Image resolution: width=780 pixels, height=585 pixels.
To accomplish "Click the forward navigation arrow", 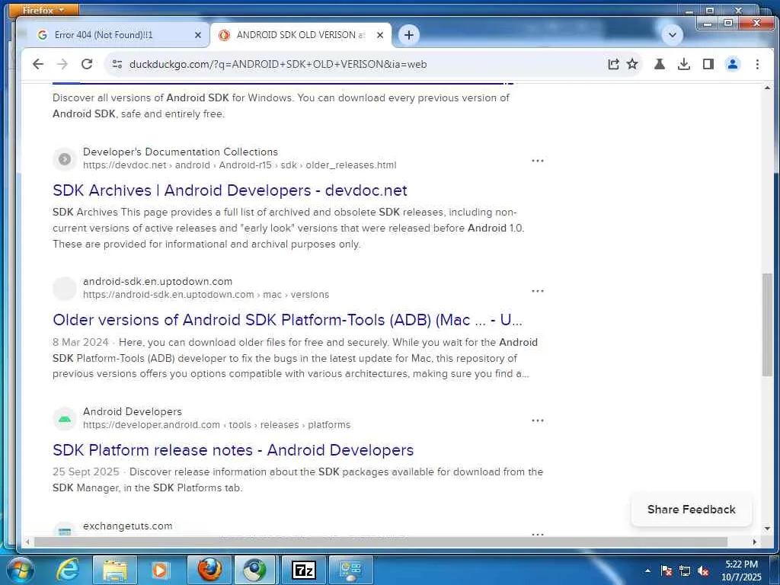I will click(62, 64).
